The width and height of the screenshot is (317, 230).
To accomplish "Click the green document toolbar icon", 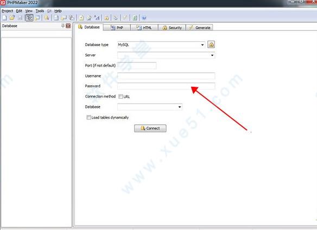I will pyautogui.click(x=135, y=18).
